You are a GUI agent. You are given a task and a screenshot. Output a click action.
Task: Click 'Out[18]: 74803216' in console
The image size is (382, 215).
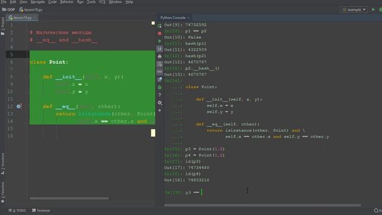[187, 180]
